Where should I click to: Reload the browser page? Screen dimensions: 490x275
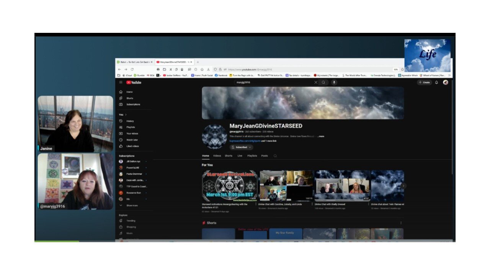click(132, 70)
